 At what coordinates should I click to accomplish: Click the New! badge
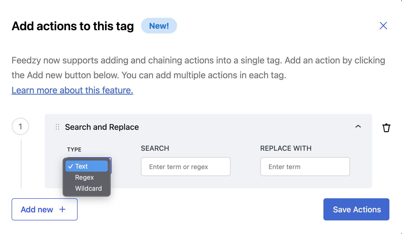(159, 25)
